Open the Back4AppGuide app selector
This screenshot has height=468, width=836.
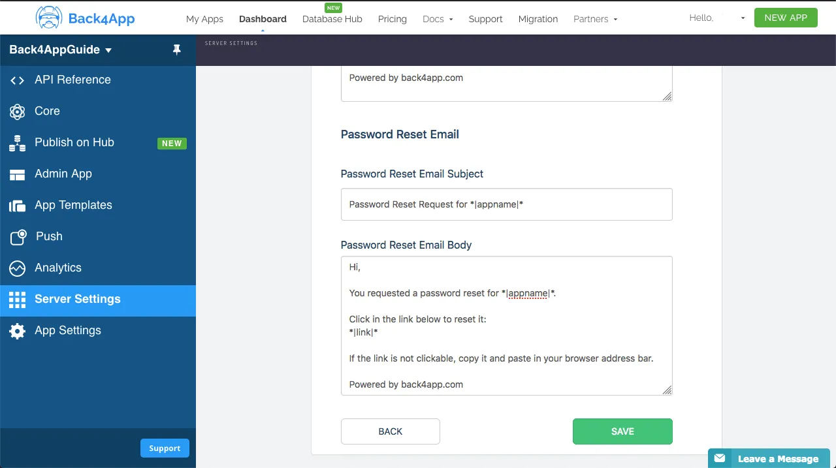pyautogui.click(x=60, y=49)
